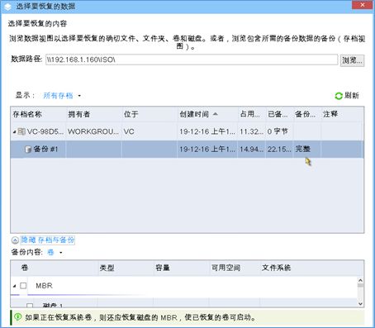Click the WORKGROU... owner cell
This screenshot has width=375, height=328.
(x=93, y=131)
